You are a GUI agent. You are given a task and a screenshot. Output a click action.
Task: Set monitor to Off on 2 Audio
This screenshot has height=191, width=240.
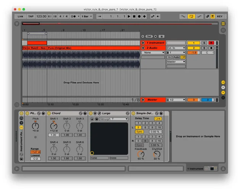183,57
